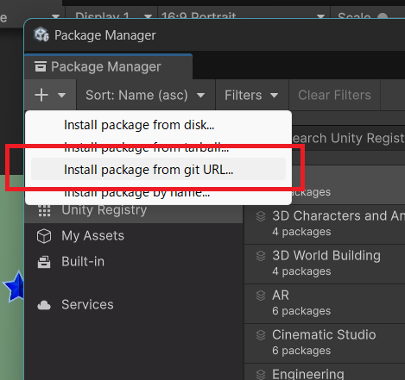This screenshot has width=405, height=380.
Task: Open the Sort: Name (asc) dropdown
Action: point(146,95)
